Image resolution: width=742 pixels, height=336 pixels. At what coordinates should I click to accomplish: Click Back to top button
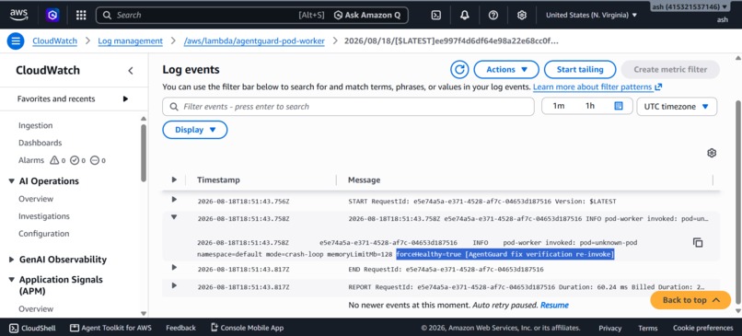click(690, 300)
